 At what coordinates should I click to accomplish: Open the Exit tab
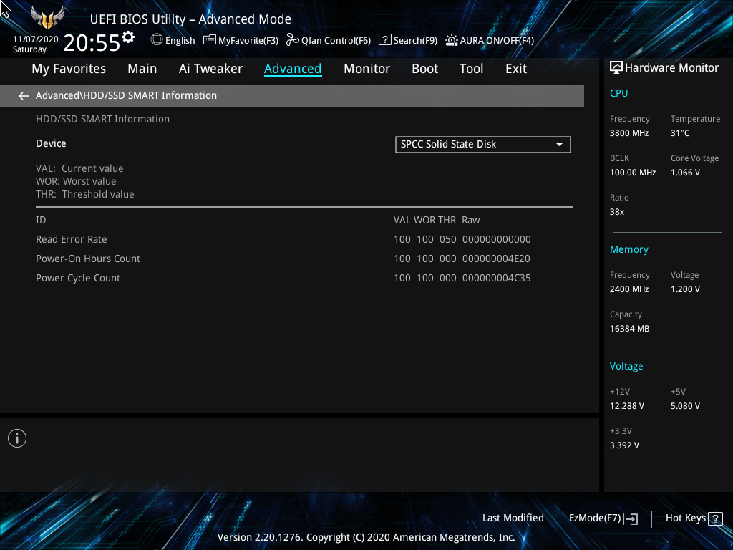[x=516, y=69]
